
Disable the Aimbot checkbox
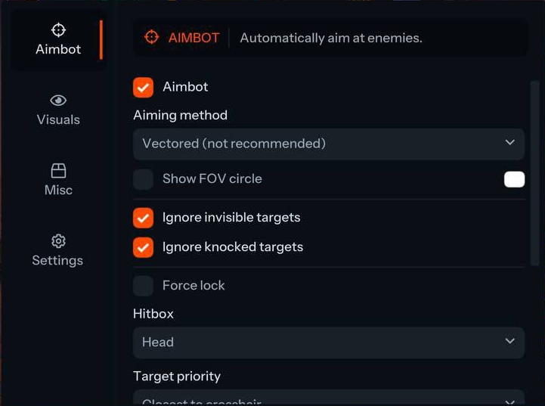point(143,87)
